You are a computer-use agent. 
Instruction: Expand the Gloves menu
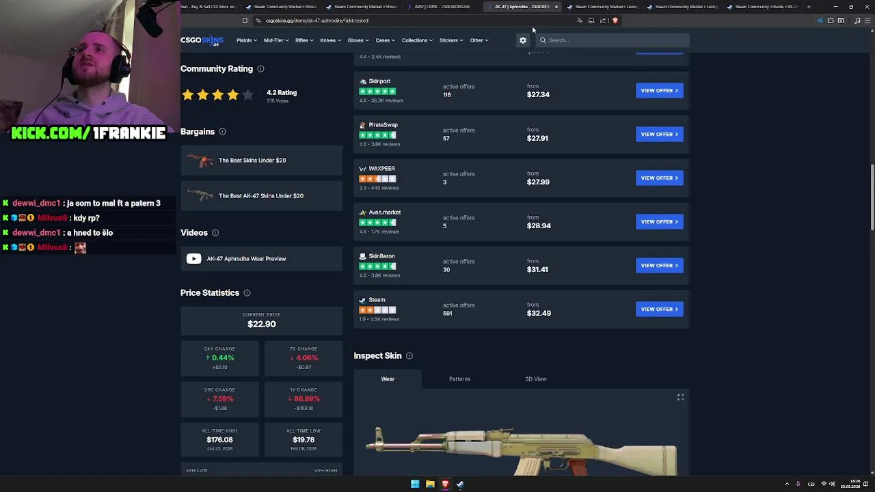[x=358, y=40]
